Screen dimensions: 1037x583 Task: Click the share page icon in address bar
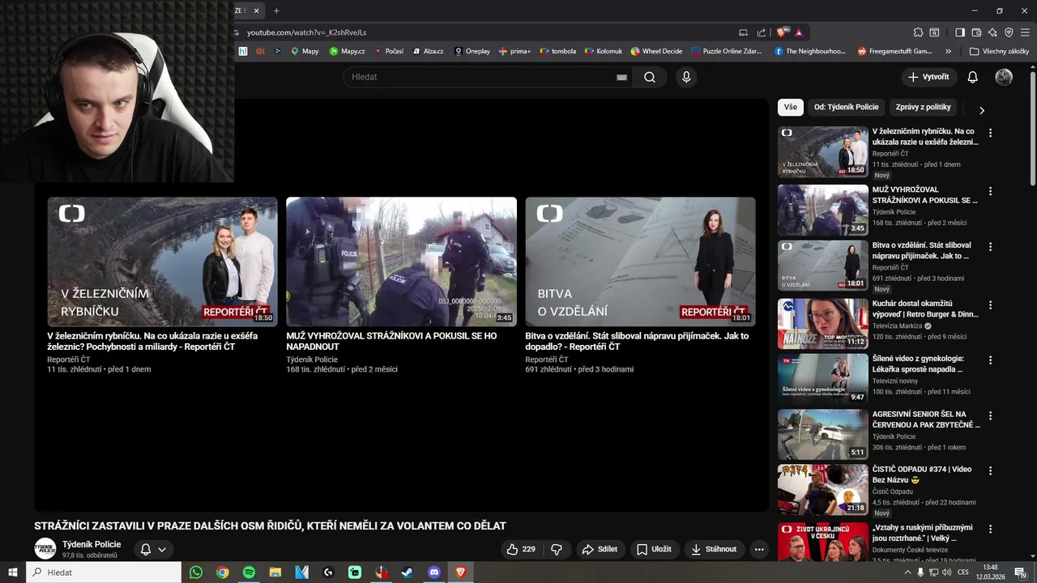(762, 32)
